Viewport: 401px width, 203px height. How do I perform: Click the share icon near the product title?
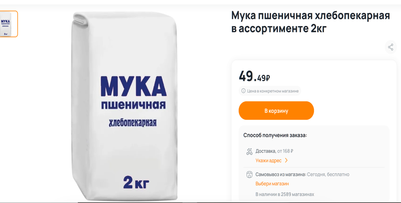coord(391,47)
